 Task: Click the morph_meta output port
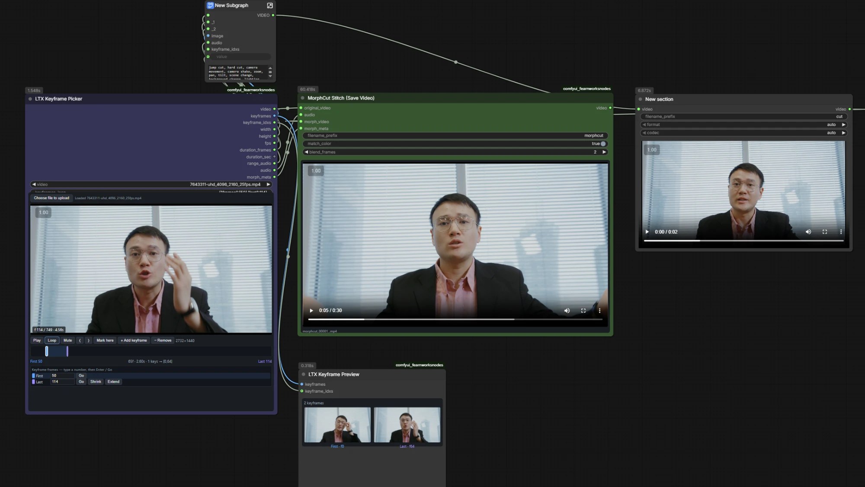tap(274, 177)
